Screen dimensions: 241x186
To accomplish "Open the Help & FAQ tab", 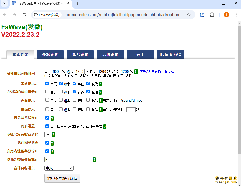I will click(x=170, y=54).
